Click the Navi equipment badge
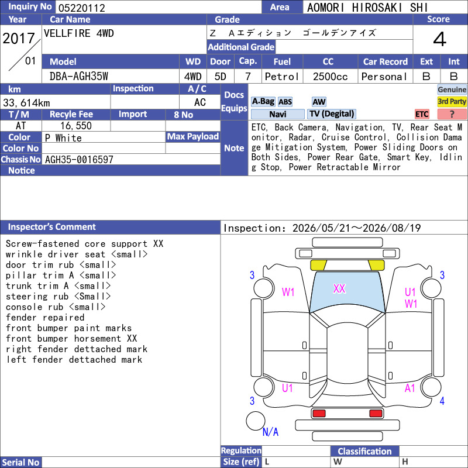The image size is (468, 468). tap(277, 114)
